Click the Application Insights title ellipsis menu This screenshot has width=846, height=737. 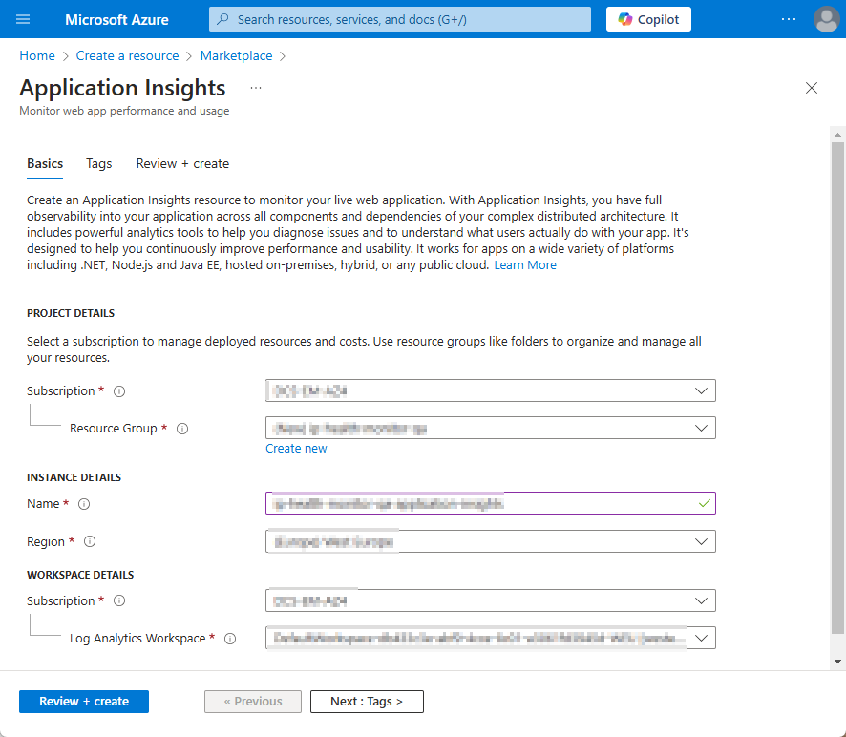click(x=256, y=88)
